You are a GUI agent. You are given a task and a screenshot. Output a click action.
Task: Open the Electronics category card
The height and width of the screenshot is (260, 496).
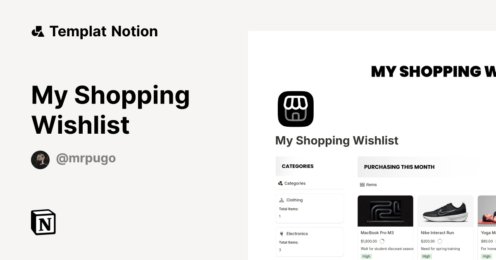[x=310, y=242]
